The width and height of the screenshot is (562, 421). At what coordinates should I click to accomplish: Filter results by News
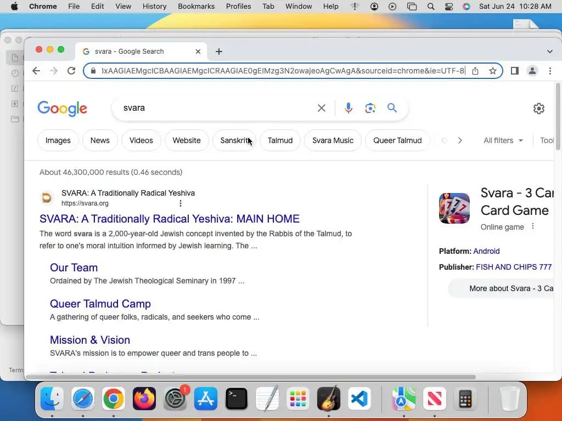click(x=100, y=140)
